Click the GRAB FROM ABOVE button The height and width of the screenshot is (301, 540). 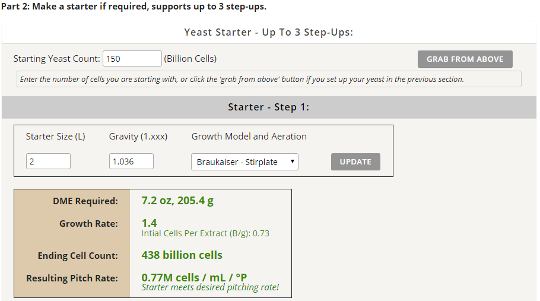[465, 59]
